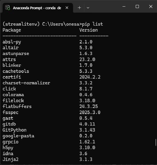The width and height of the screenshot is (157, 165).
Task: Maximize the terminal window
Action: [137, 7]
